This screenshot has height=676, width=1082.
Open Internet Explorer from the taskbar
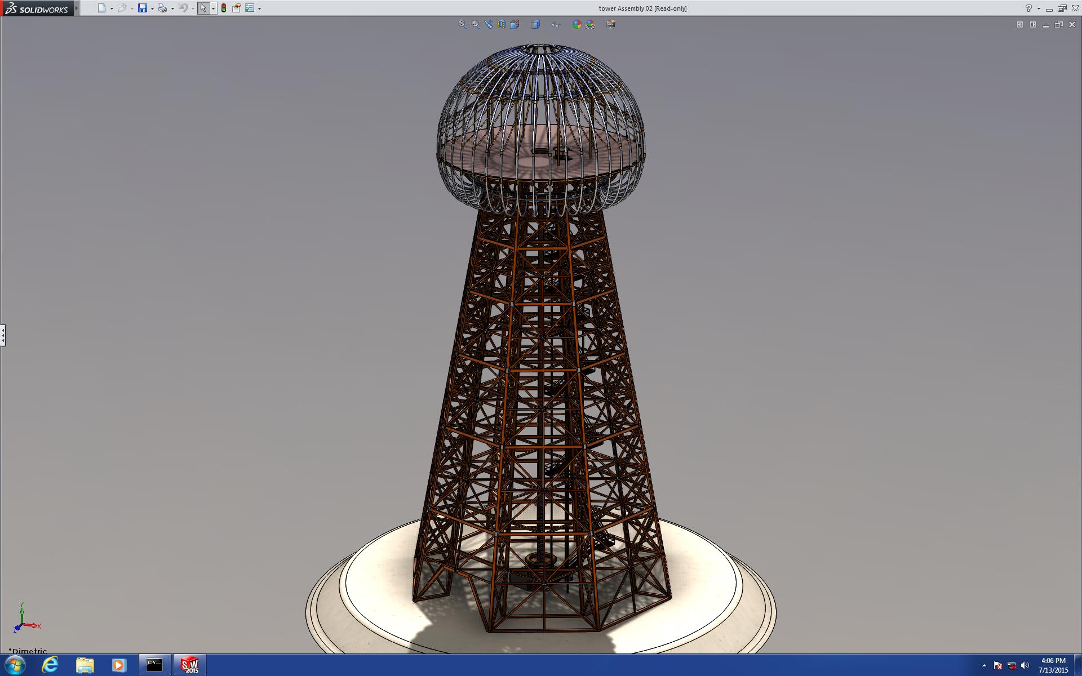(x=50, y=665)
